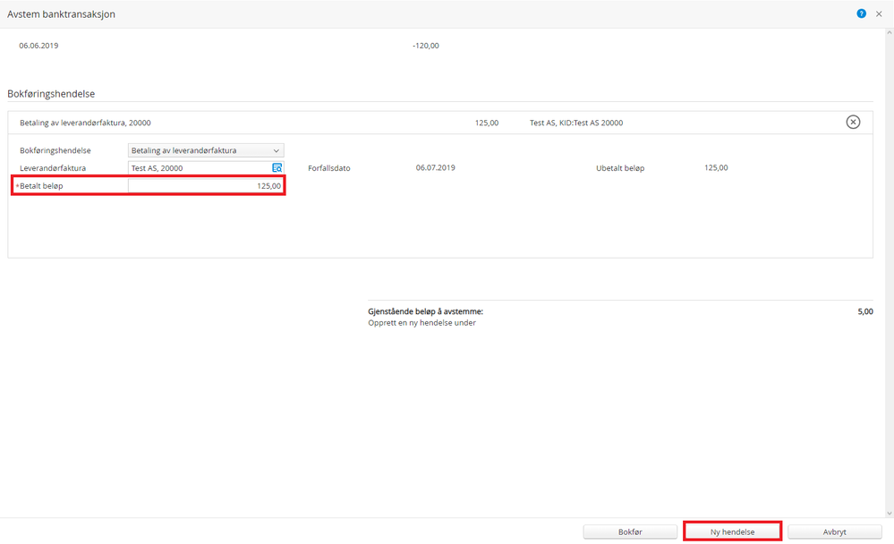Click the Bokfør button
This screenshot has width=894, height=544.
630,532
